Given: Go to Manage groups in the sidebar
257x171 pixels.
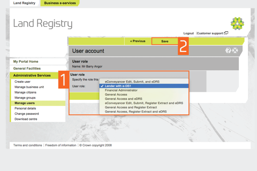Looking at the screenshot, I should [25, 98].
